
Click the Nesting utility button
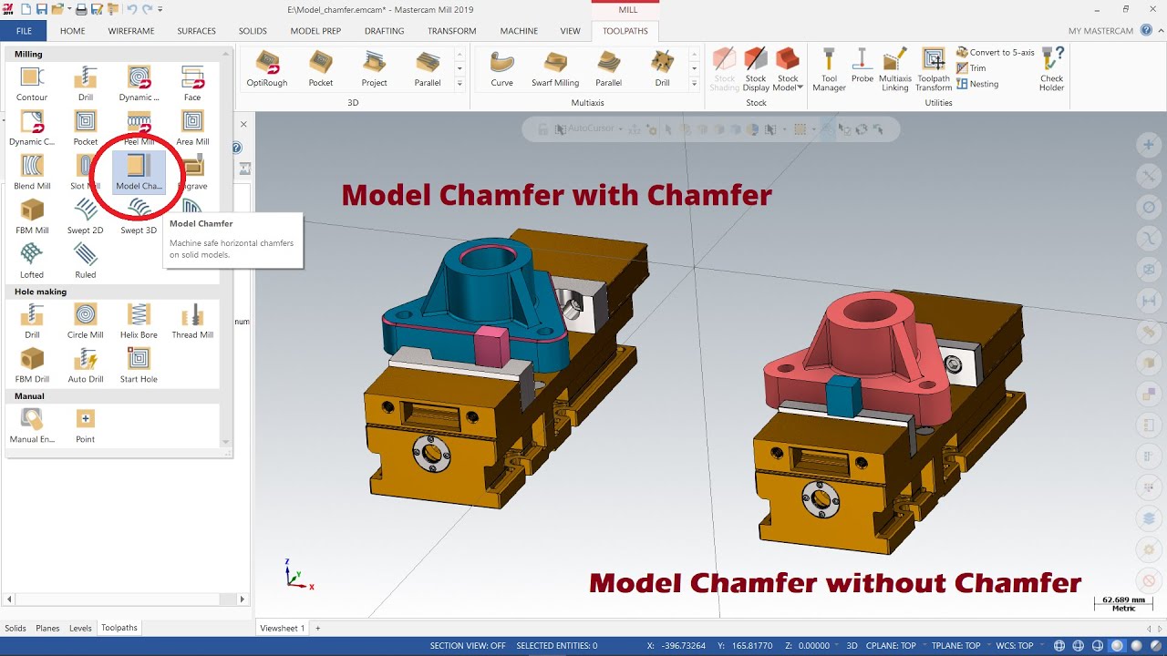click(x=977, y=84)
